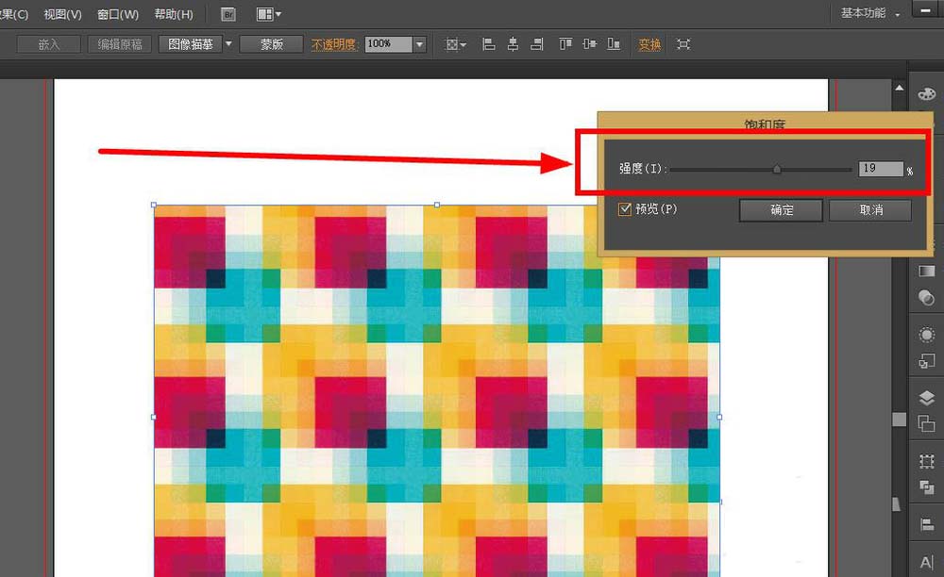Click the 编辑原稿 edit original button
Viewport: 944px width, 577px height.
(x=120, y=44)
